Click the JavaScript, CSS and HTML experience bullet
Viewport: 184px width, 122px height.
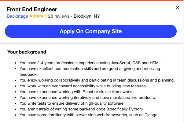(x=91, y=63)
